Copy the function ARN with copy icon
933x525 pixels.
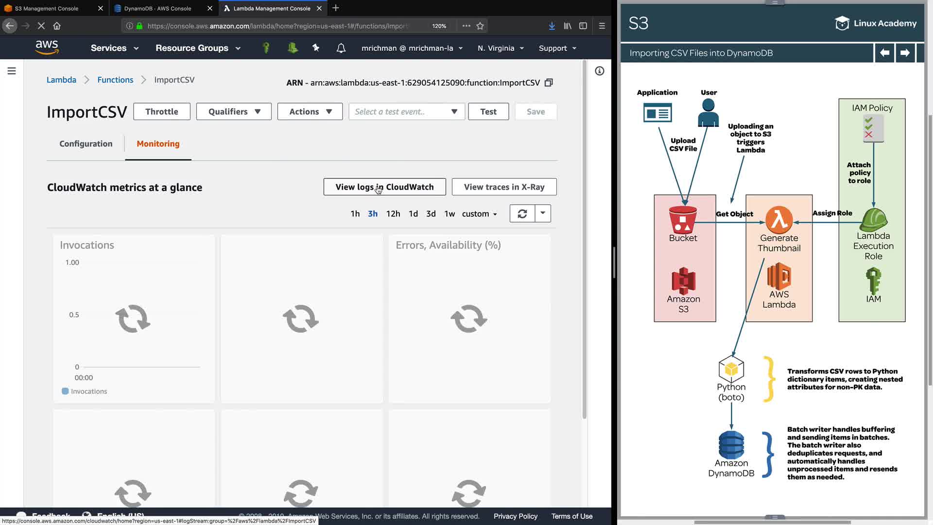click(549, 83)
